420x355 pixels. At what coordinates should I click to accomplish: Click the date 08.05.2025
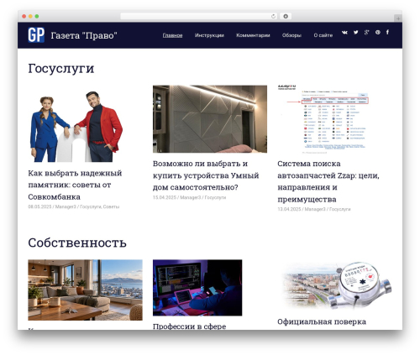[x=39, y=206]
